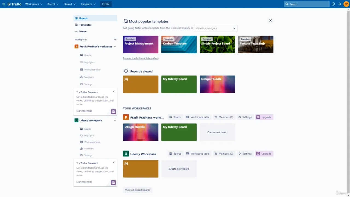
Task: Open the Project Management template
Action: 141,44
